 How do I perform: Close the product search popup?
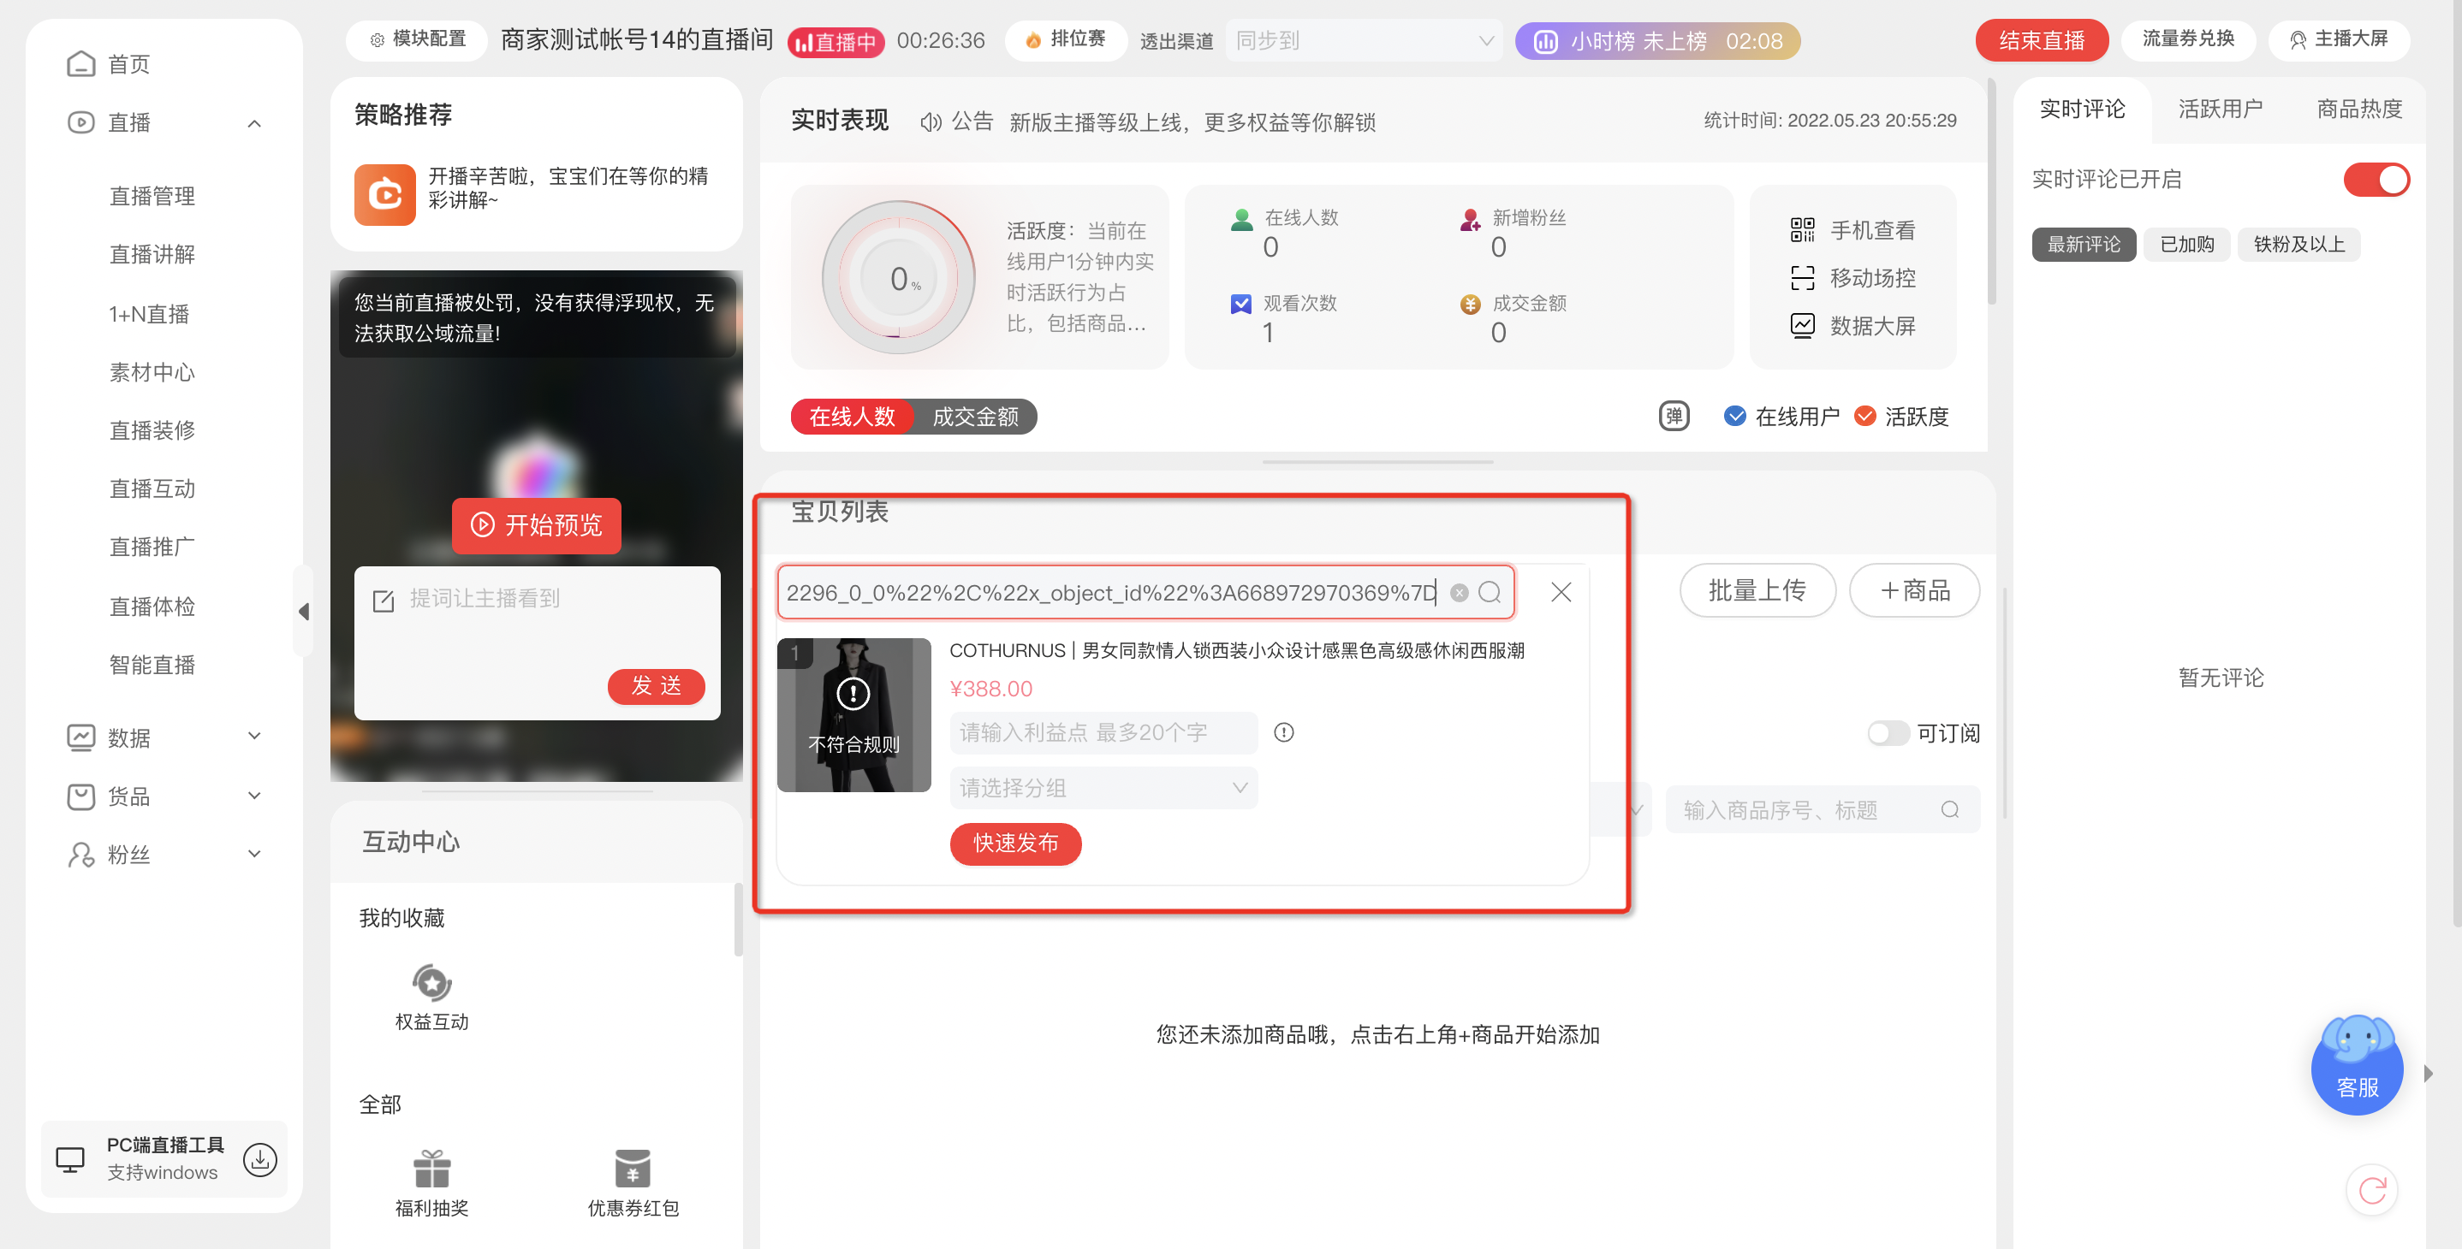pyautogui.click(x=1561, y=592)
